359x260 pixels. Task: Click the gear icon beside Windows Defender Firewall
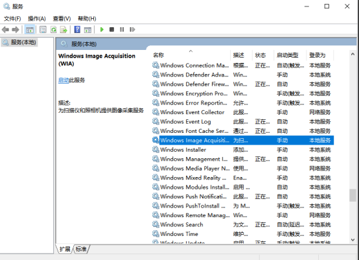[x=156, y=84]
